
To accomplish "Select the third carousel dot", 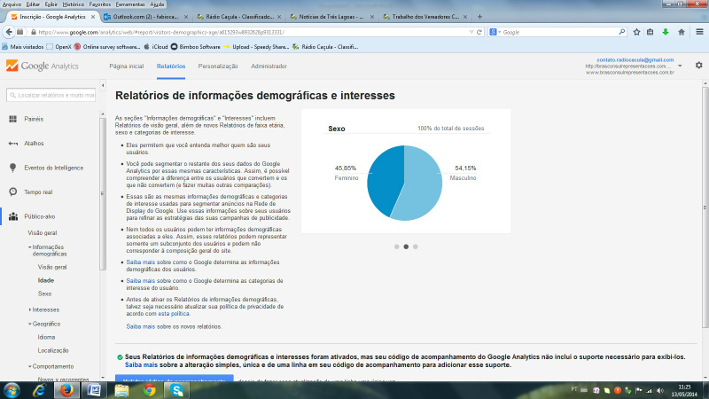I will click(414, 246).
